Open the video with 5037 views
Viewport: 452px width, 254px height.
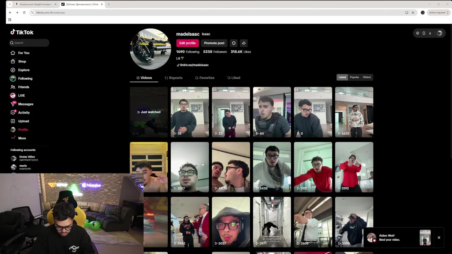(x=231, y=222)
